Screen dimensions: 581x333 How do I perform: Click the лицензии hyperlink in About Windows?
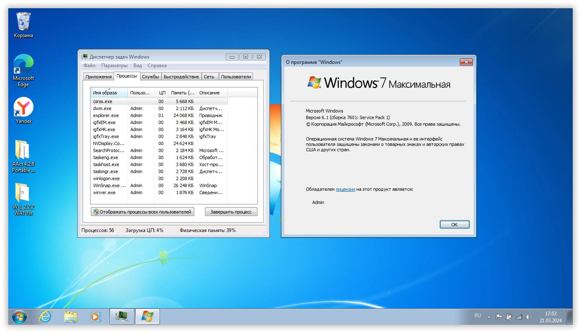[345, 189]
